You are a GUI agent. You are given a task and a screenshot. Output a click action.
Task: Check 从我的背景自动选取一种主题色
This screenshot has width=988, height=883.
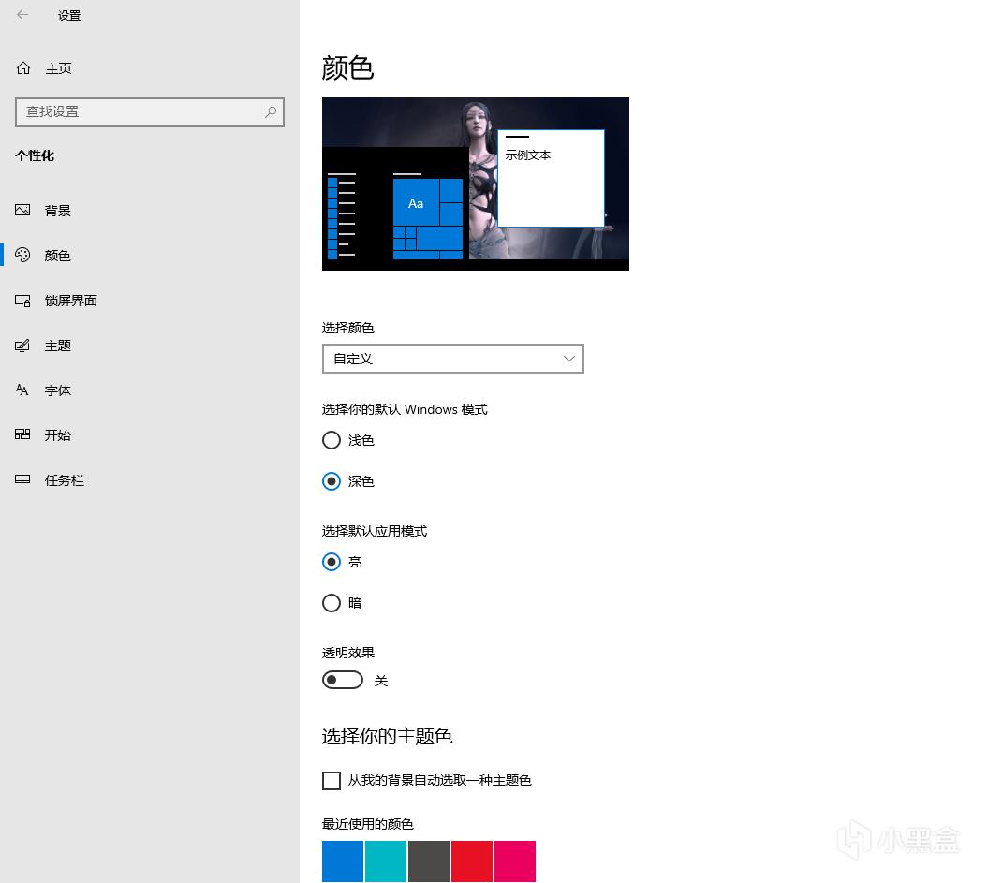tap(332, 781)
